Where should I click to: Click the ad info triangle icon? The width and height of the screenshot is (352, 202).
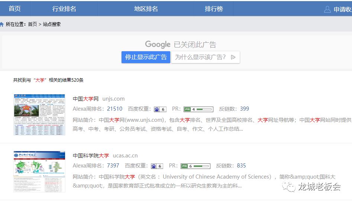click(x=233, y=57)
